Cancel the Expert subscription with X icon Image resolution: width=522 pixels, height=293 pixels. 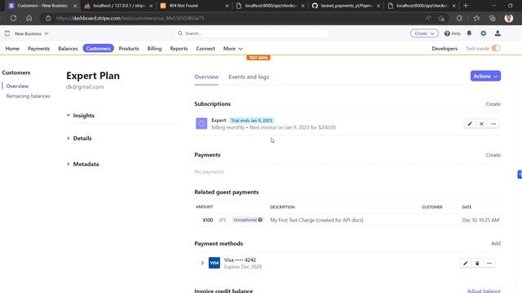coord(481,124)
